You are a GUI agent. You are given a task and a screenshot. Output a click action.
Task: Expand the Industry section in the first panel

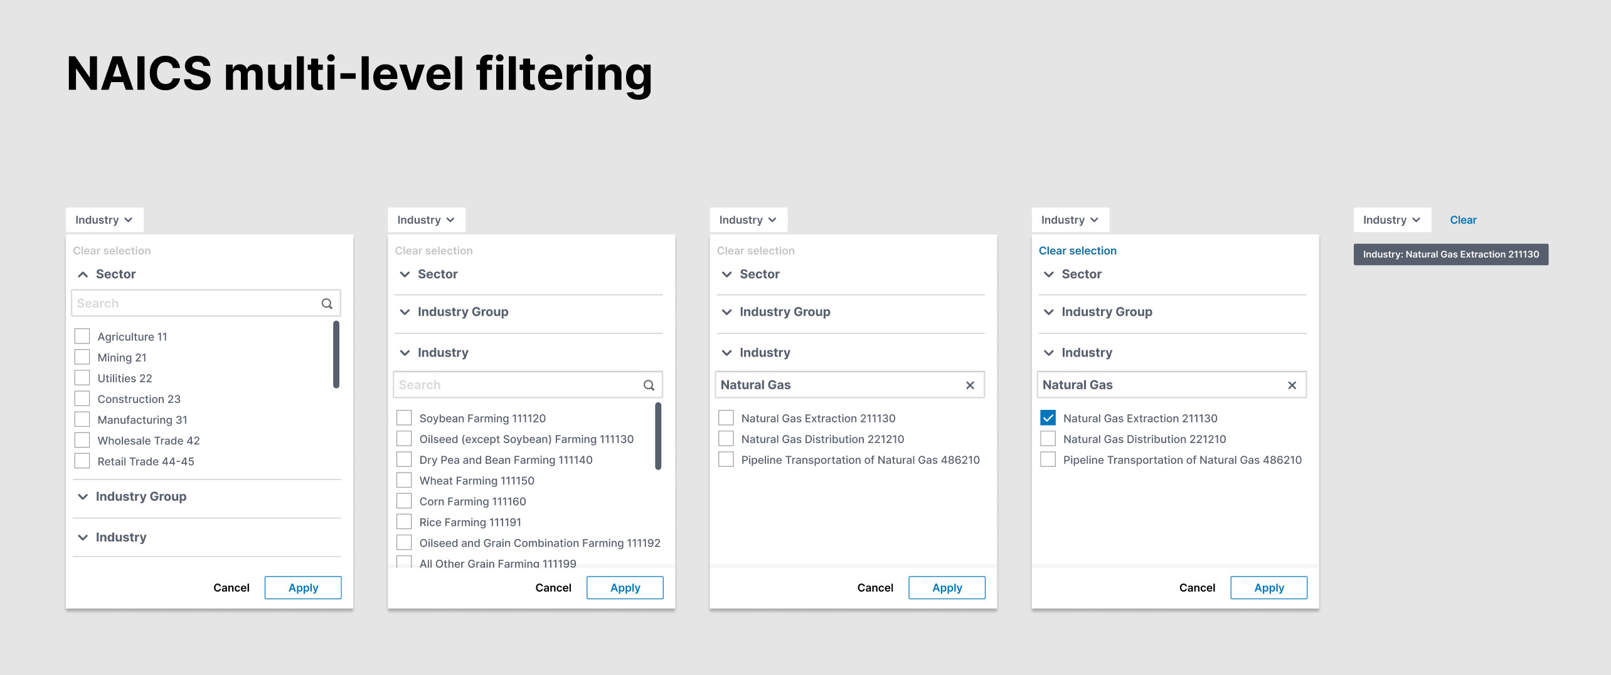tap(83, 537)
